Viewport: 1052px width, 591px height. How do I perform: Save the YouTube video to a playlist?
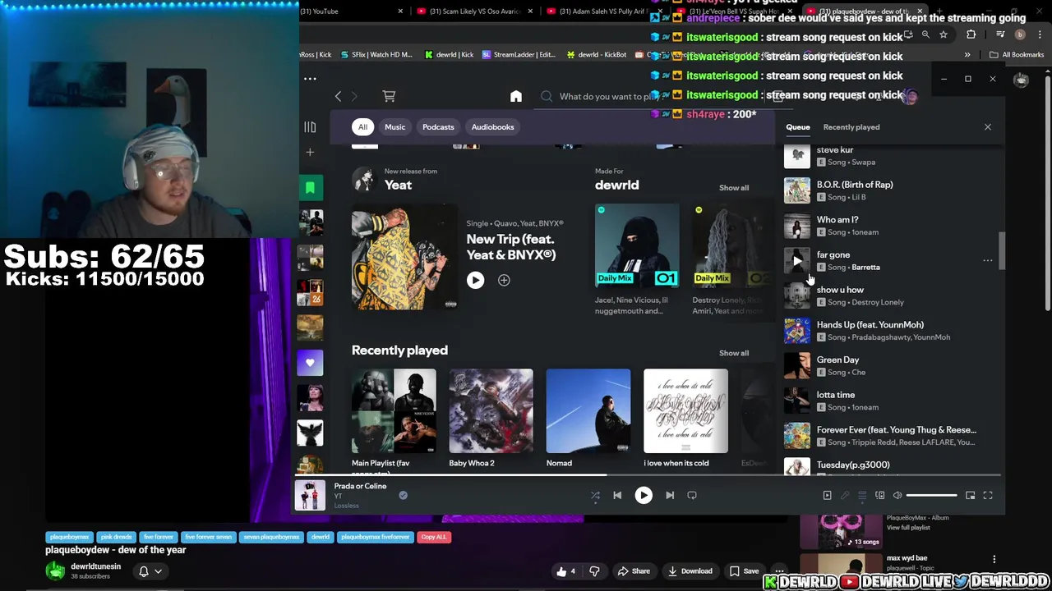(x=743, y=571)
